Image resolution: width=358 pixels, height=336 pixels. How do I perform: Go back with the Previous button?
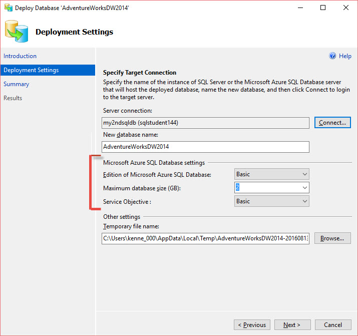tap(252, 325)
